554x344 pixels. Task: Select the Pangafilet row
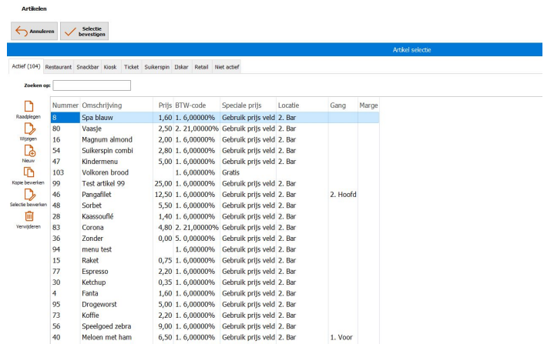pyautogui.click(x=100, y=195)
